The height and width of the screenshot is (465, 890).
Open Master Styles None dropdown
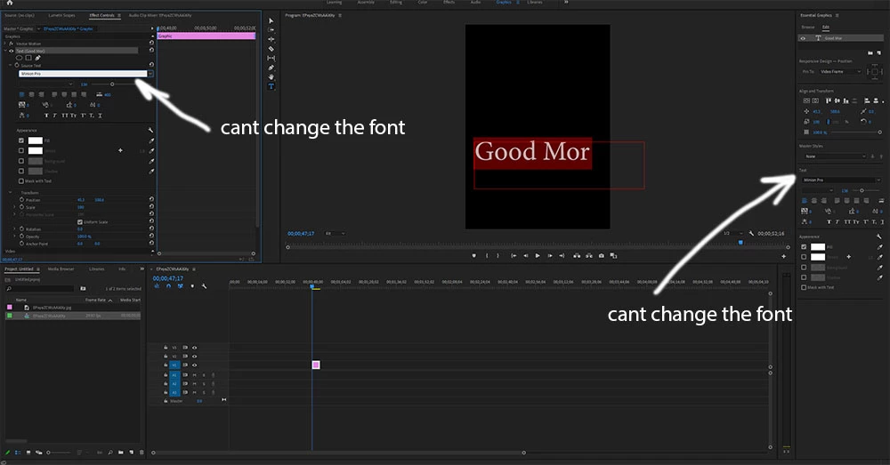click(x=836, y=156)
